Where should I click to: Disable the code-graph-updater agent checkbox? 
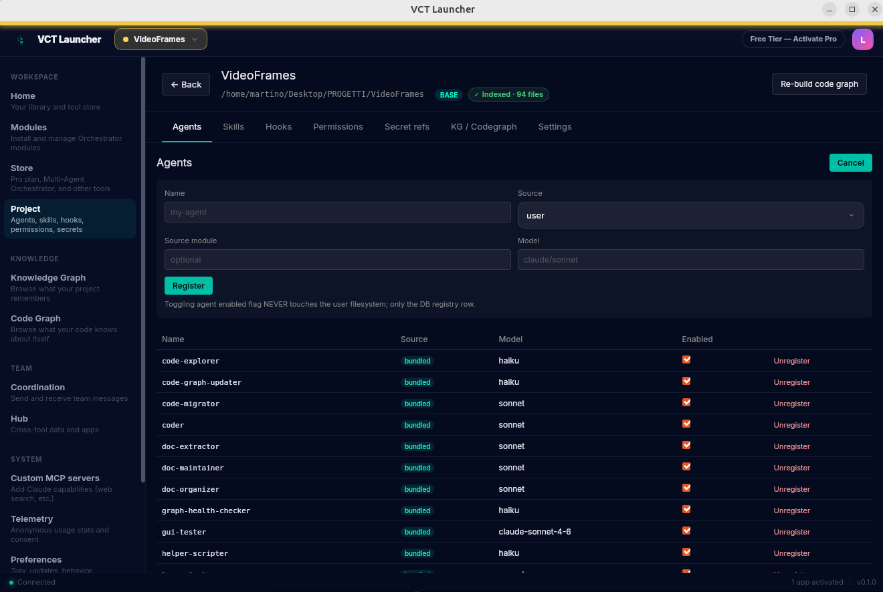click(x=686, y=381)
